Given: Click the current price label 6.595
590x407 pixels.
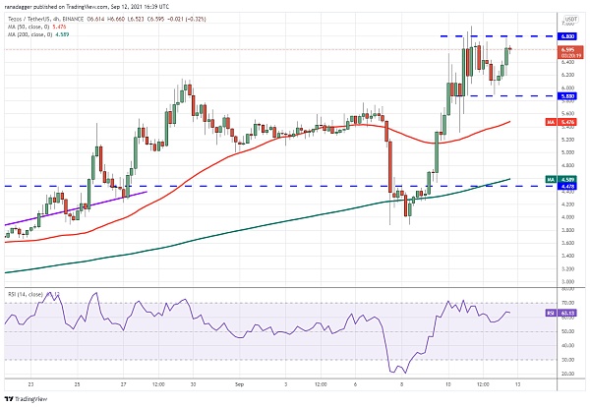Looking at the screenshot, I should pyautogui.click(x=570, y=52).
